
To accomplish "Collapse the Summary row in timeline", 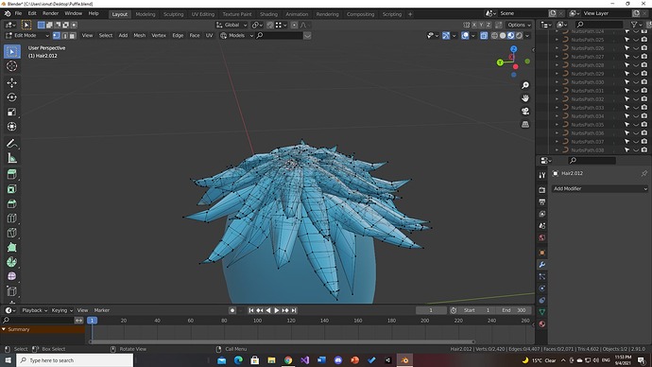I will 4,329.
